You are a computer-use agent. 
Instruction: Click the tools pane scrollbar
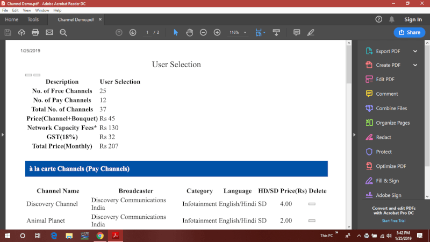click(427, 105)
